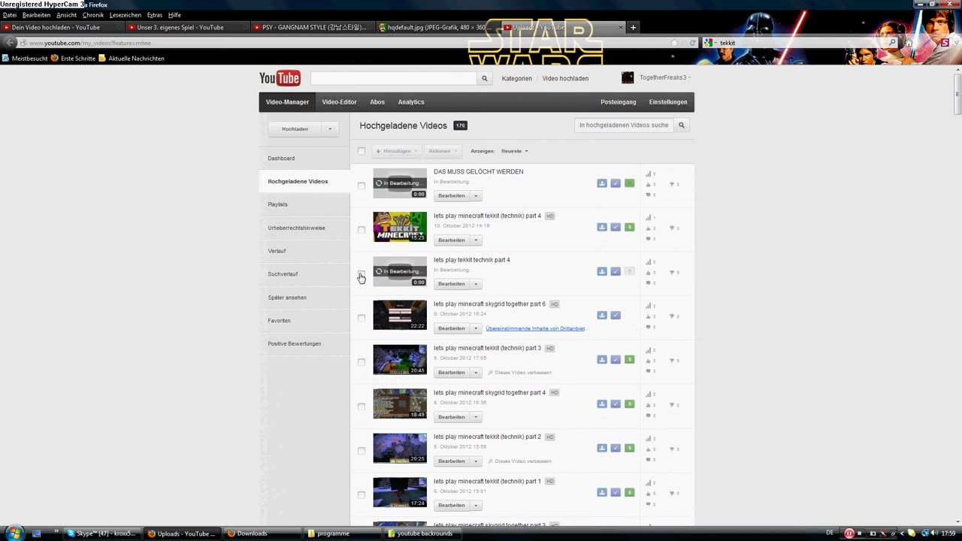The image size is (962, 541).
Task: Check box for skygrid together part 4
Action: click(362, 407)
